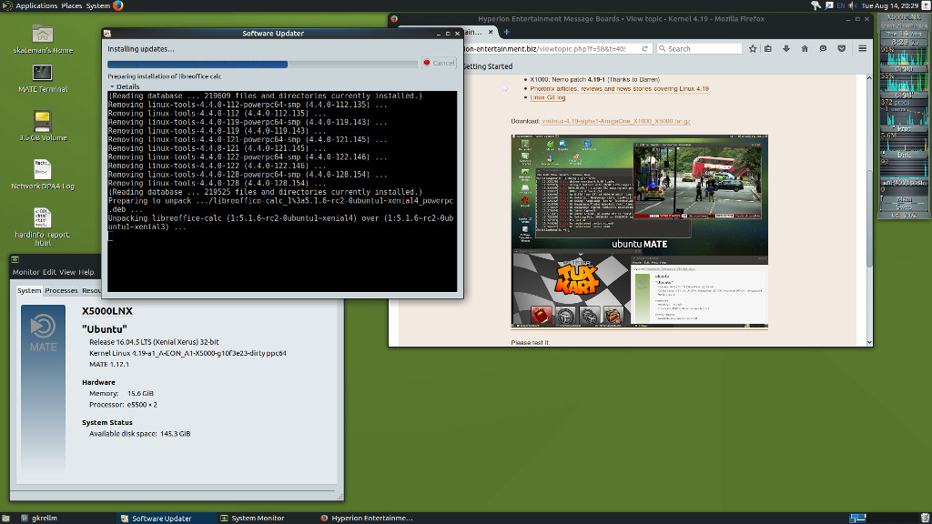Open the notification tray icon beside EN

point(828,5)
